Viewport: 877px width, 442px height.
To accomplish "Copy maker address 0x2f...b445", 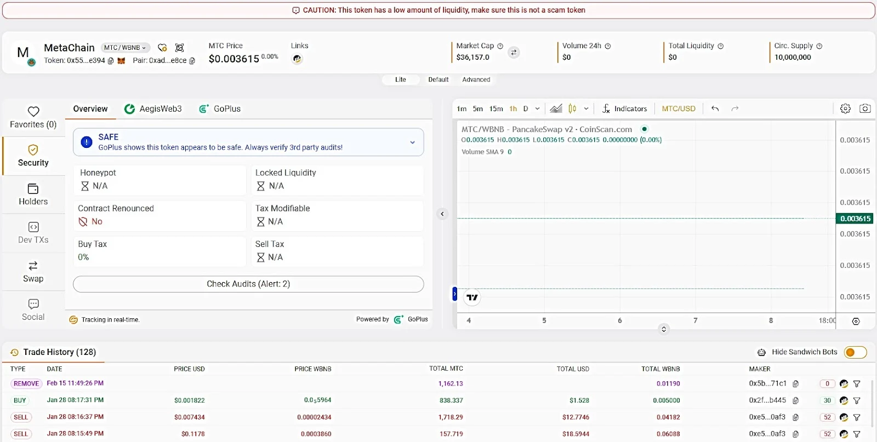I will [x=796, y=400].
